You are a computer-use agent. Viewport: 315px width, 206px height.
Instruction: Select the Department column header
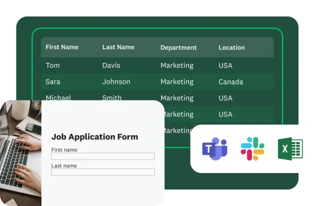(178, 48)
